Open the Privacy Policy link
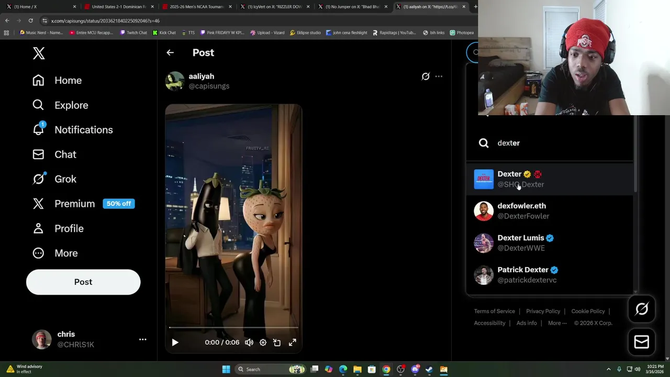 tap(543, 311)
